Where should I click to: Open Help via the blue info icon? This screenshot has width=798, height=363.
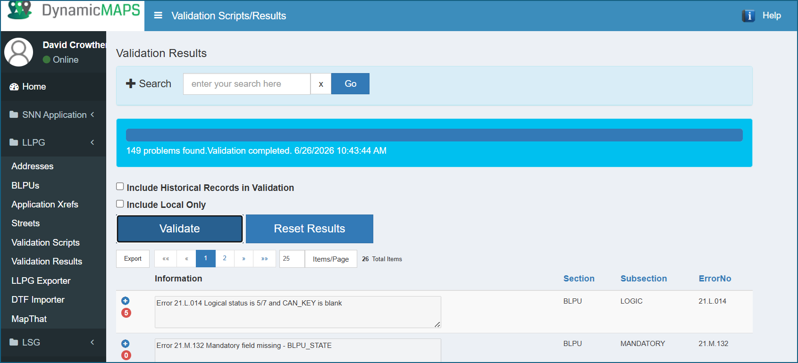[x=748, y=16]
